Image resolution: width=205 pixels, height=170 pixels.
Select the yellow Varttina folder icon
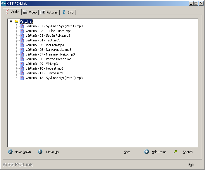click(16, 21)
